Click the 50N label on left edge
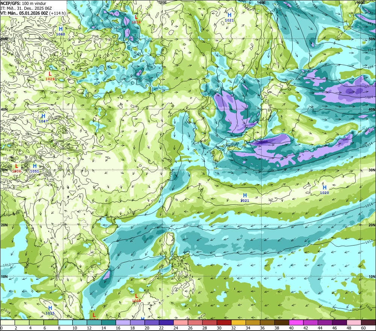 tap(4, 39)
